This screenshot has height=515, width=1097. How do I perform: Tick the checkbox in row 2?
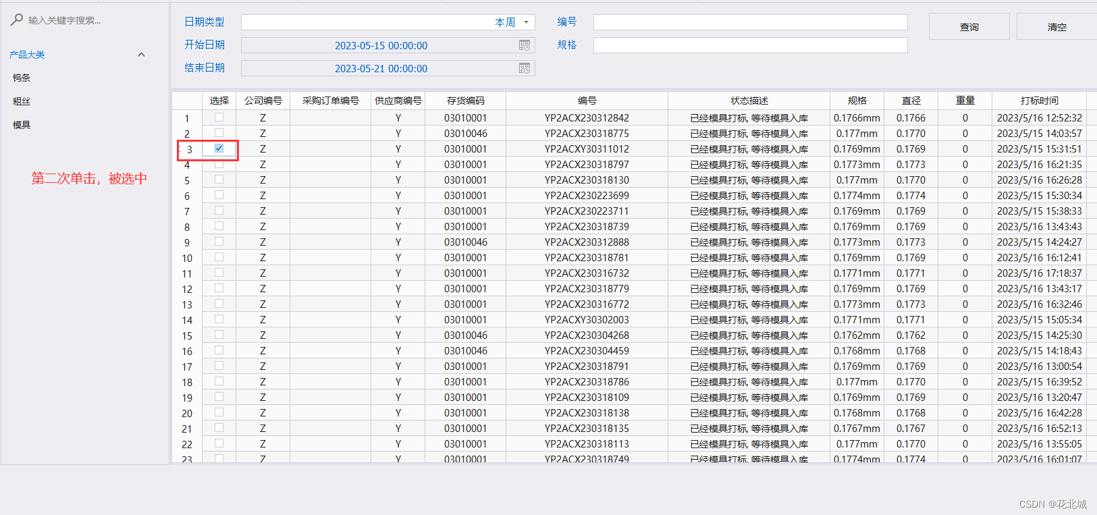click(x=219, y=133)
